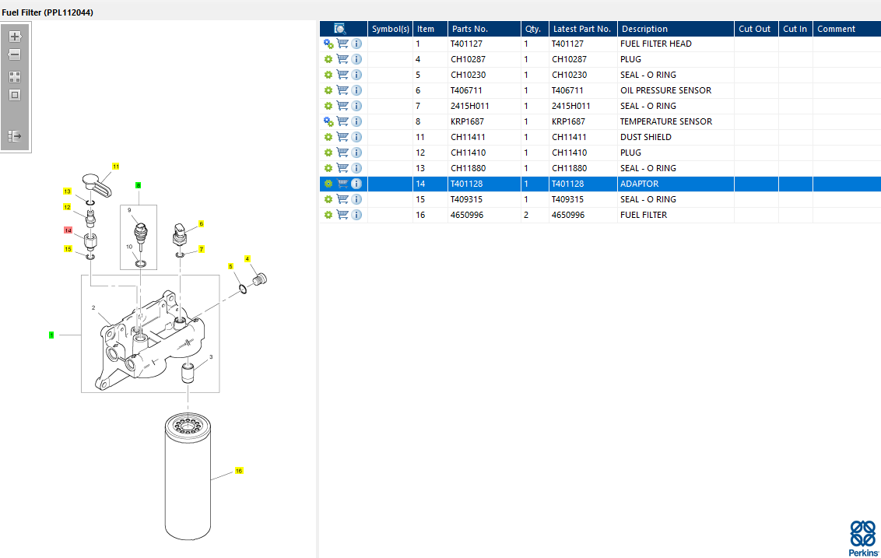Open info for FUEL FILTER 4650996
881x558 pixels.
click(356, 215)
